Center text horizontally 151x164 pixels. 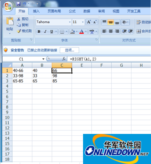[111, 31]
